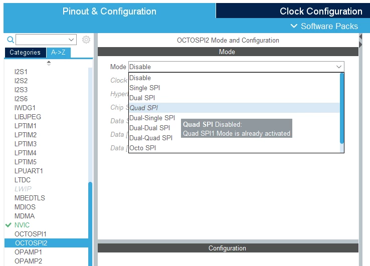The width and height of the screenshot is (370, 266).
Task: Select MBEDTLS in peripheral list
Action: pos(30,198)
